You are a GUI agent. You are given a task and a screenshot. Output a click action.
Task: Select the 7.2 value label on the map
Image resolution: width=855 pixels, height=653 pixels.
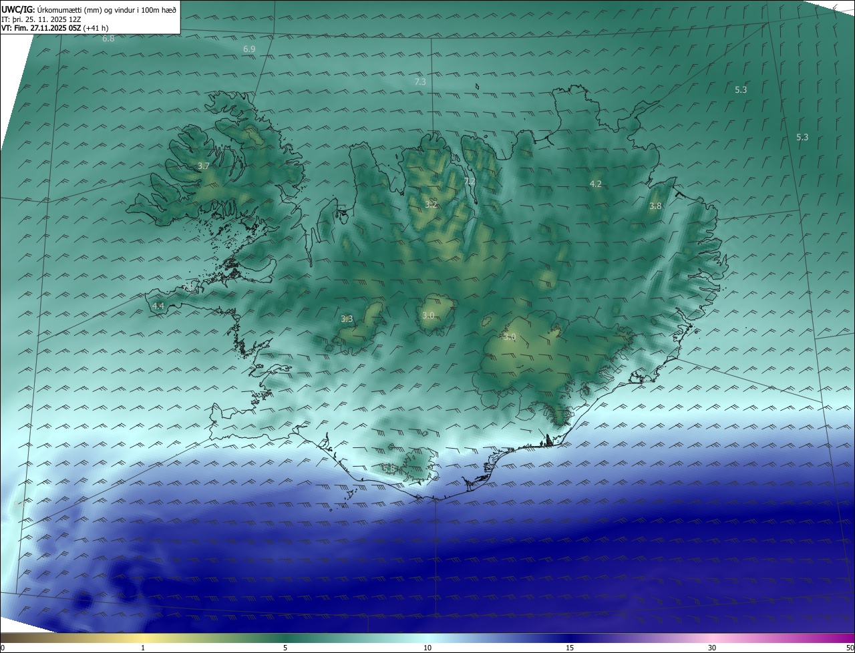point(470,182)
